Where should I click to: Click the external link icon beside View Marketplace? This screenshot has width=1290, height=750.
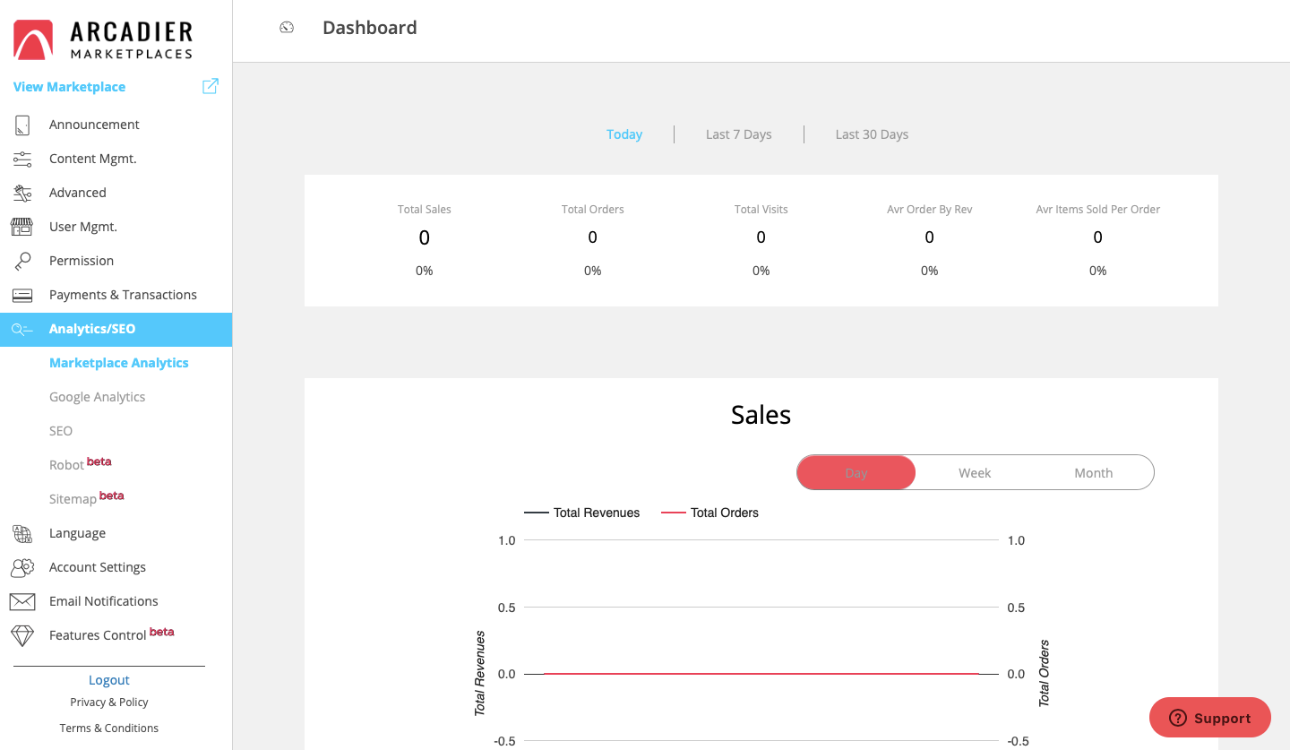pyautogui.click(x=211, y=86)
